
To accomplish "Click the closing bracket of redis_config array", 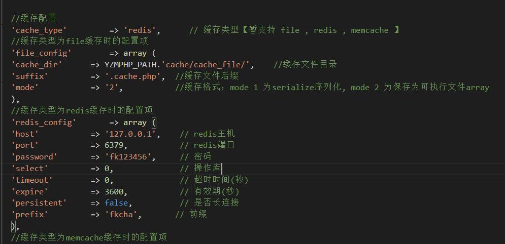I will click(13, 226).
